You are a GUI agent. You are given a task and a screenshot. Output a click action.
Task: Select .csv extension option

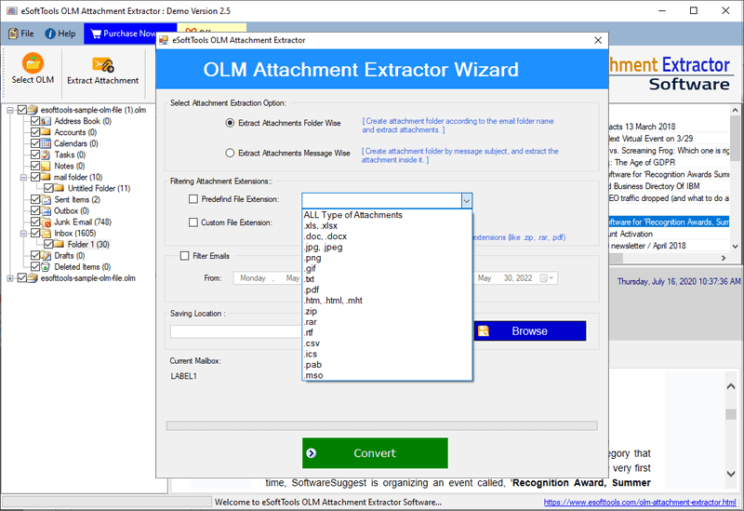pyautogui.click(x=387, y=343)
